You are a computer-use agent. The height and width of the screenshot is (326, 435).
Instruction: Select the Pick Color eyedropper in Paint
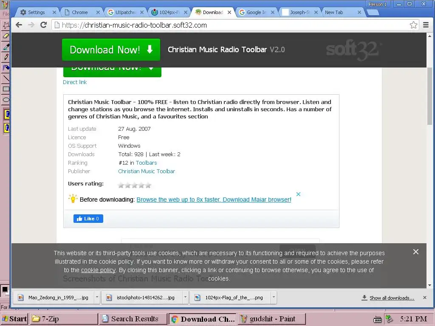(6, 47)
